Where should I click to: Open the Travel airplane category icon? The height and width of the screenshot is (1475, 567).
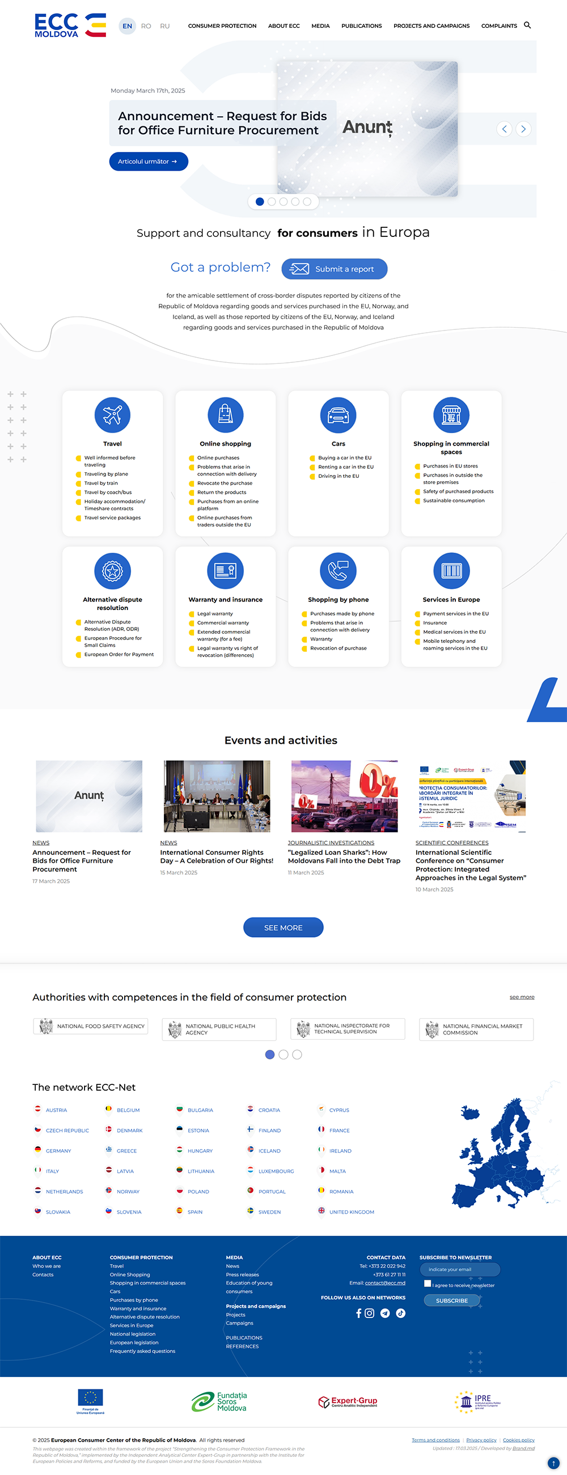(112, 415)
